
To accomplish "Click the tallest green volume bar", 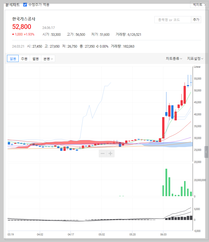I will [166, 182].
